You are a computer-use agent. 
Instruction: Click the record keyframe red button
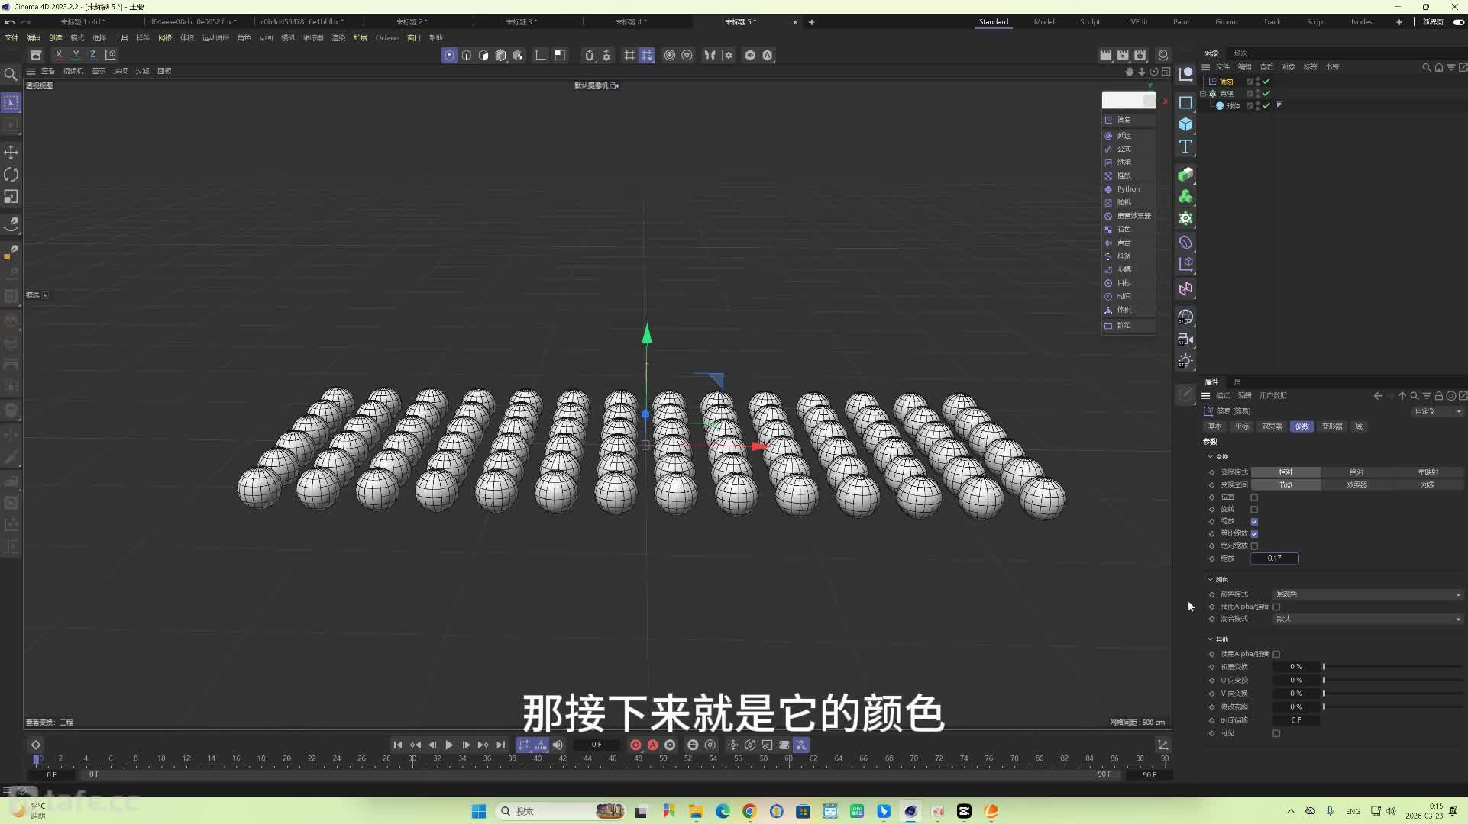(x=635, y=745)
